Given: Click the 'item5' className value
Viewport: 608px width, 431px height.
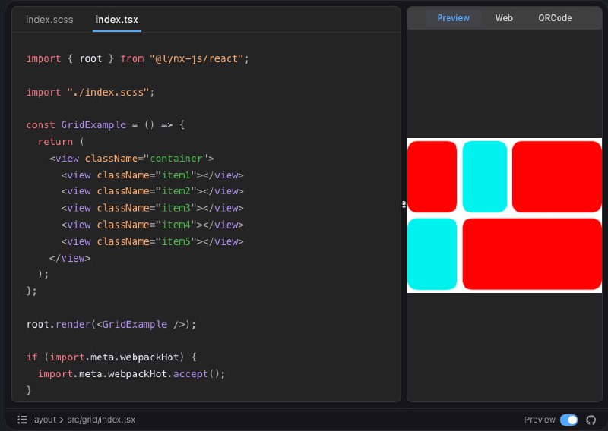Looking at the screenshot, I should (x=176, y=241).
